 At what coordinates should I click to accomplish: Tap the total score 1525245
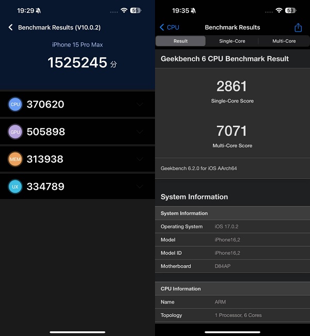pyautogui.click(x=78, y=63)
